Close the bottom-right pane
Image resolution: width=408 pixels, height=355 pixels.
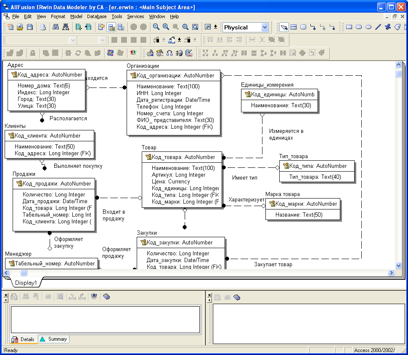pyautogui.click(x=209, y=295)
